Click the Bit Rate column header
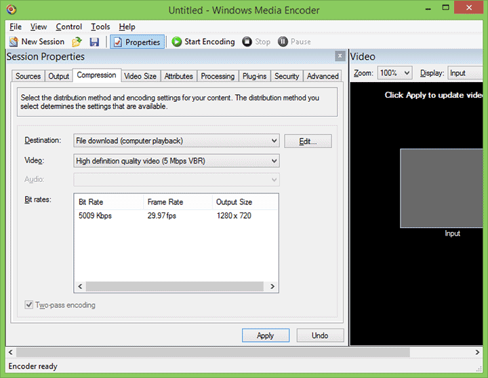 click(109, 202)
